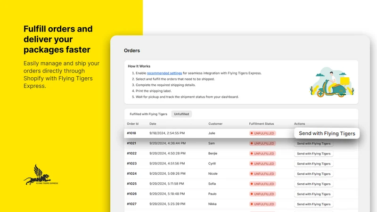Open the recommended settings link
The image size is (377, 212).
coord(164,73)
